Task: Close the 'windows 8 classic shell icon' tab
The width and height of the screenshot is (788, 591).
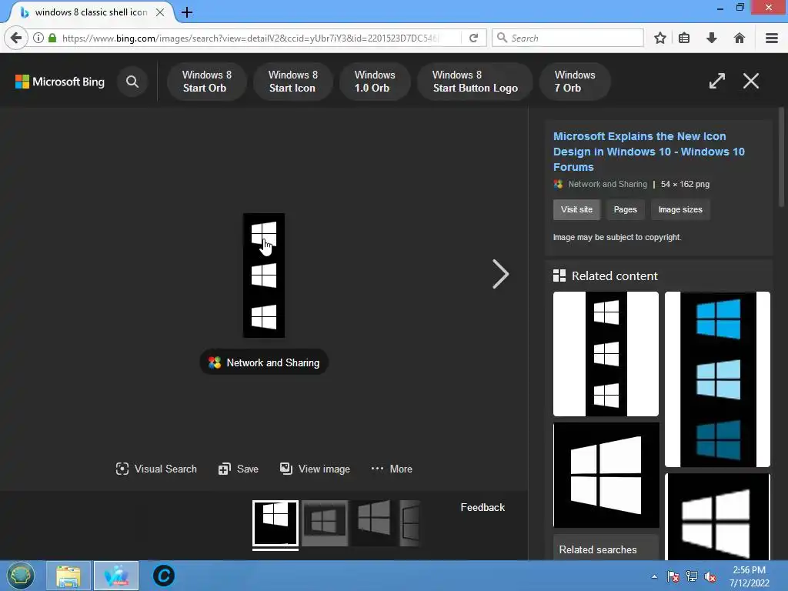Action: (160, 12)
